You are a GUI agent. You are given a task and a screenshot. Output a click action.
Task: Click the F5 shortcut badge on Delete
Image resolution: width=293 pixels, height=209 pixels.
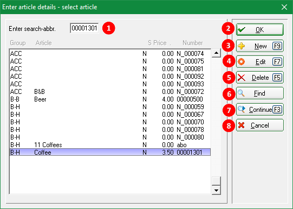[x=277, y=77]
